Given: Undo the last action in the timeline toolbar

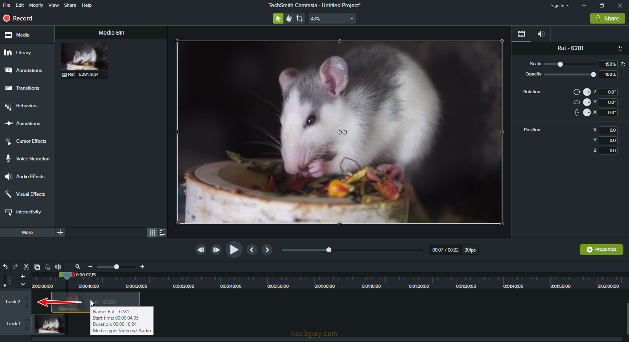Looking at the screenshot, I should pyautogui.click(x=5, y=267).
